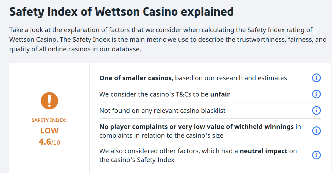Click the intro paragraph about the Safety Index

coord(168,40)
